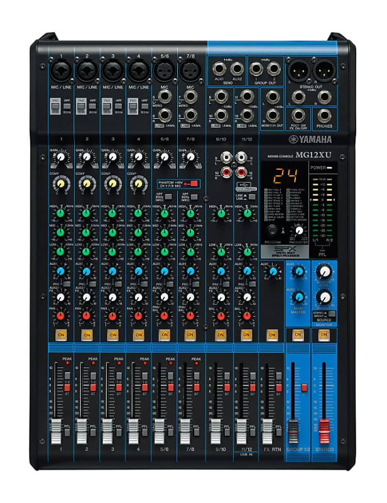Screen dimensions: 387x503
Task: Toggle the PFL button on channel 3
Action: click(119, 433)
